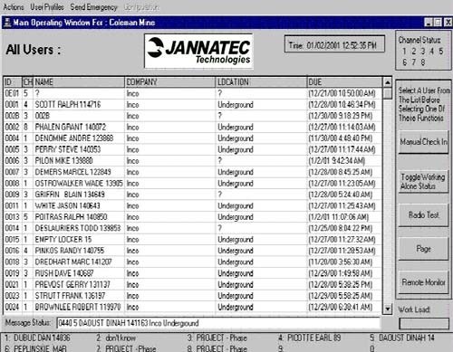This screenshot has height=352, width=453.
Task: Click the Remote Monitor button
Action: tap(423, 282)
